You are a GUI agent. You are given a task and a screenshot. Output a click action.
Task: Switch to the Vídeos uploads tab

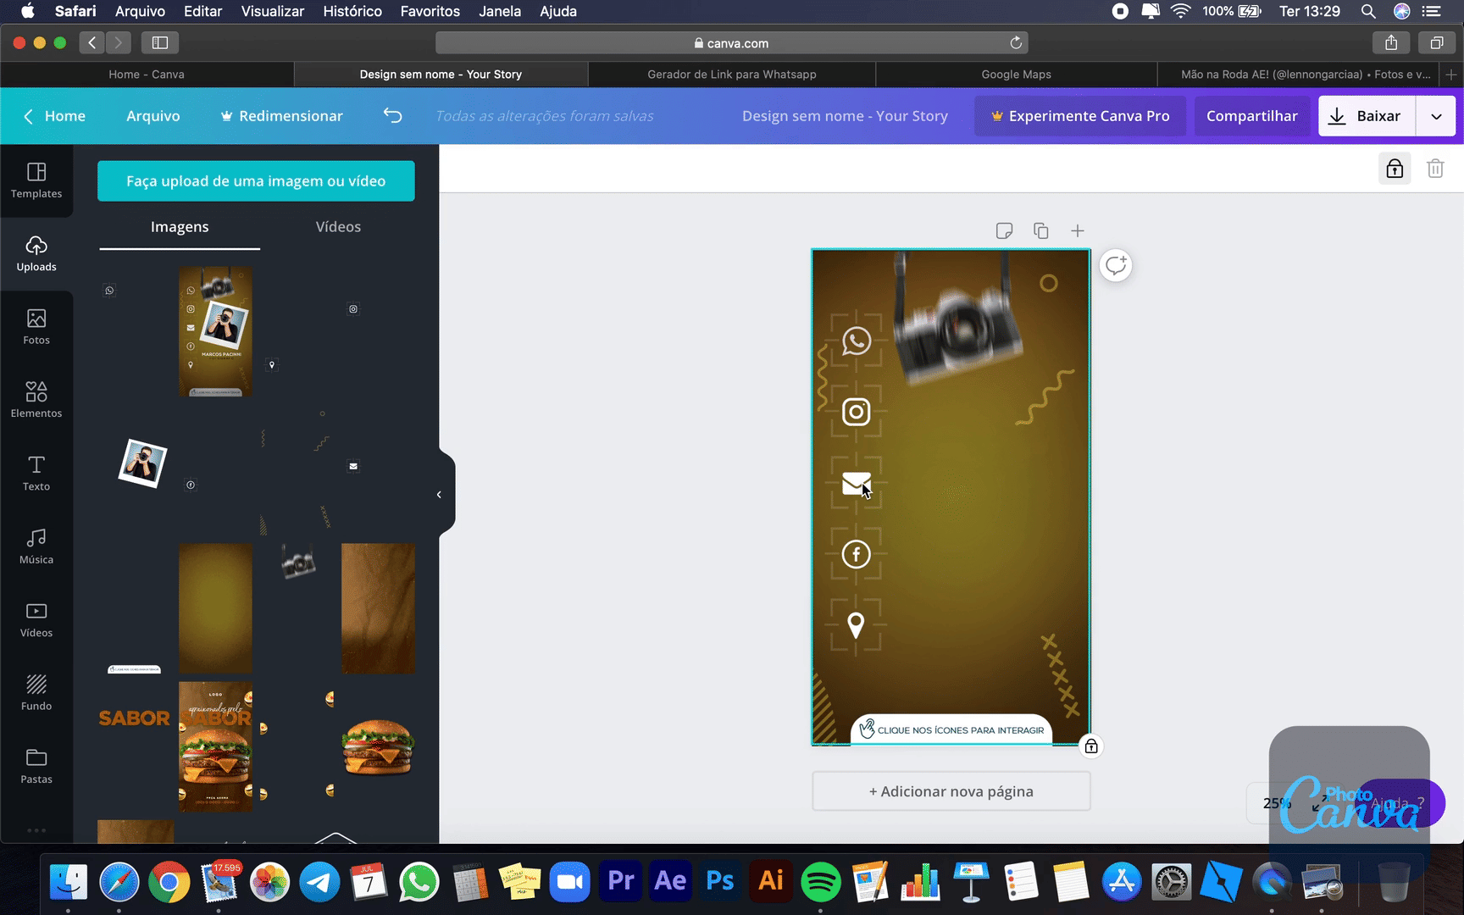point(338,227)
